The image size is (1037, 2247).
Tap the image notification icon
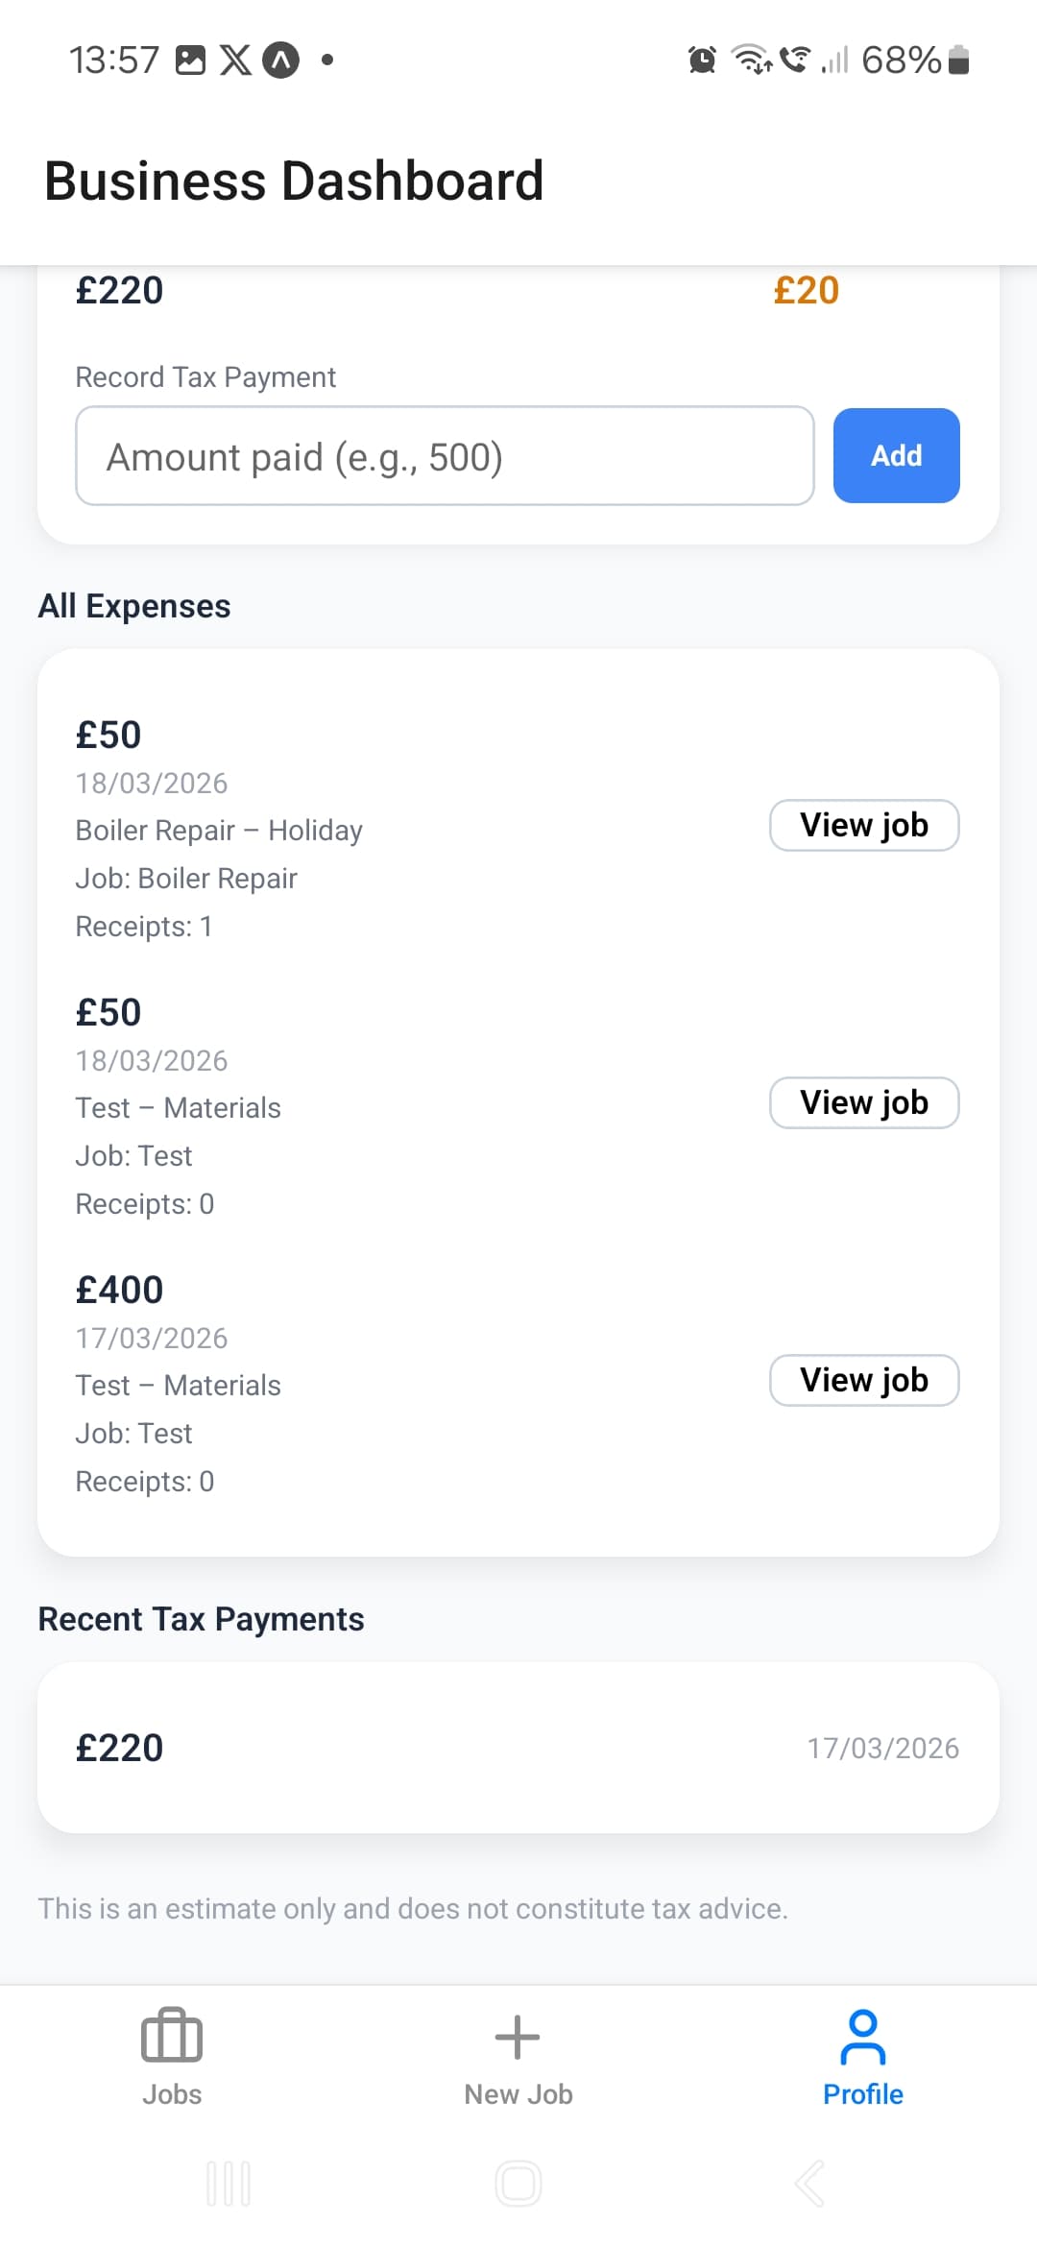click(x=190, y=60)
